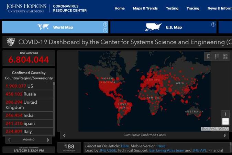Click the Africa label on map

point(153,98)
